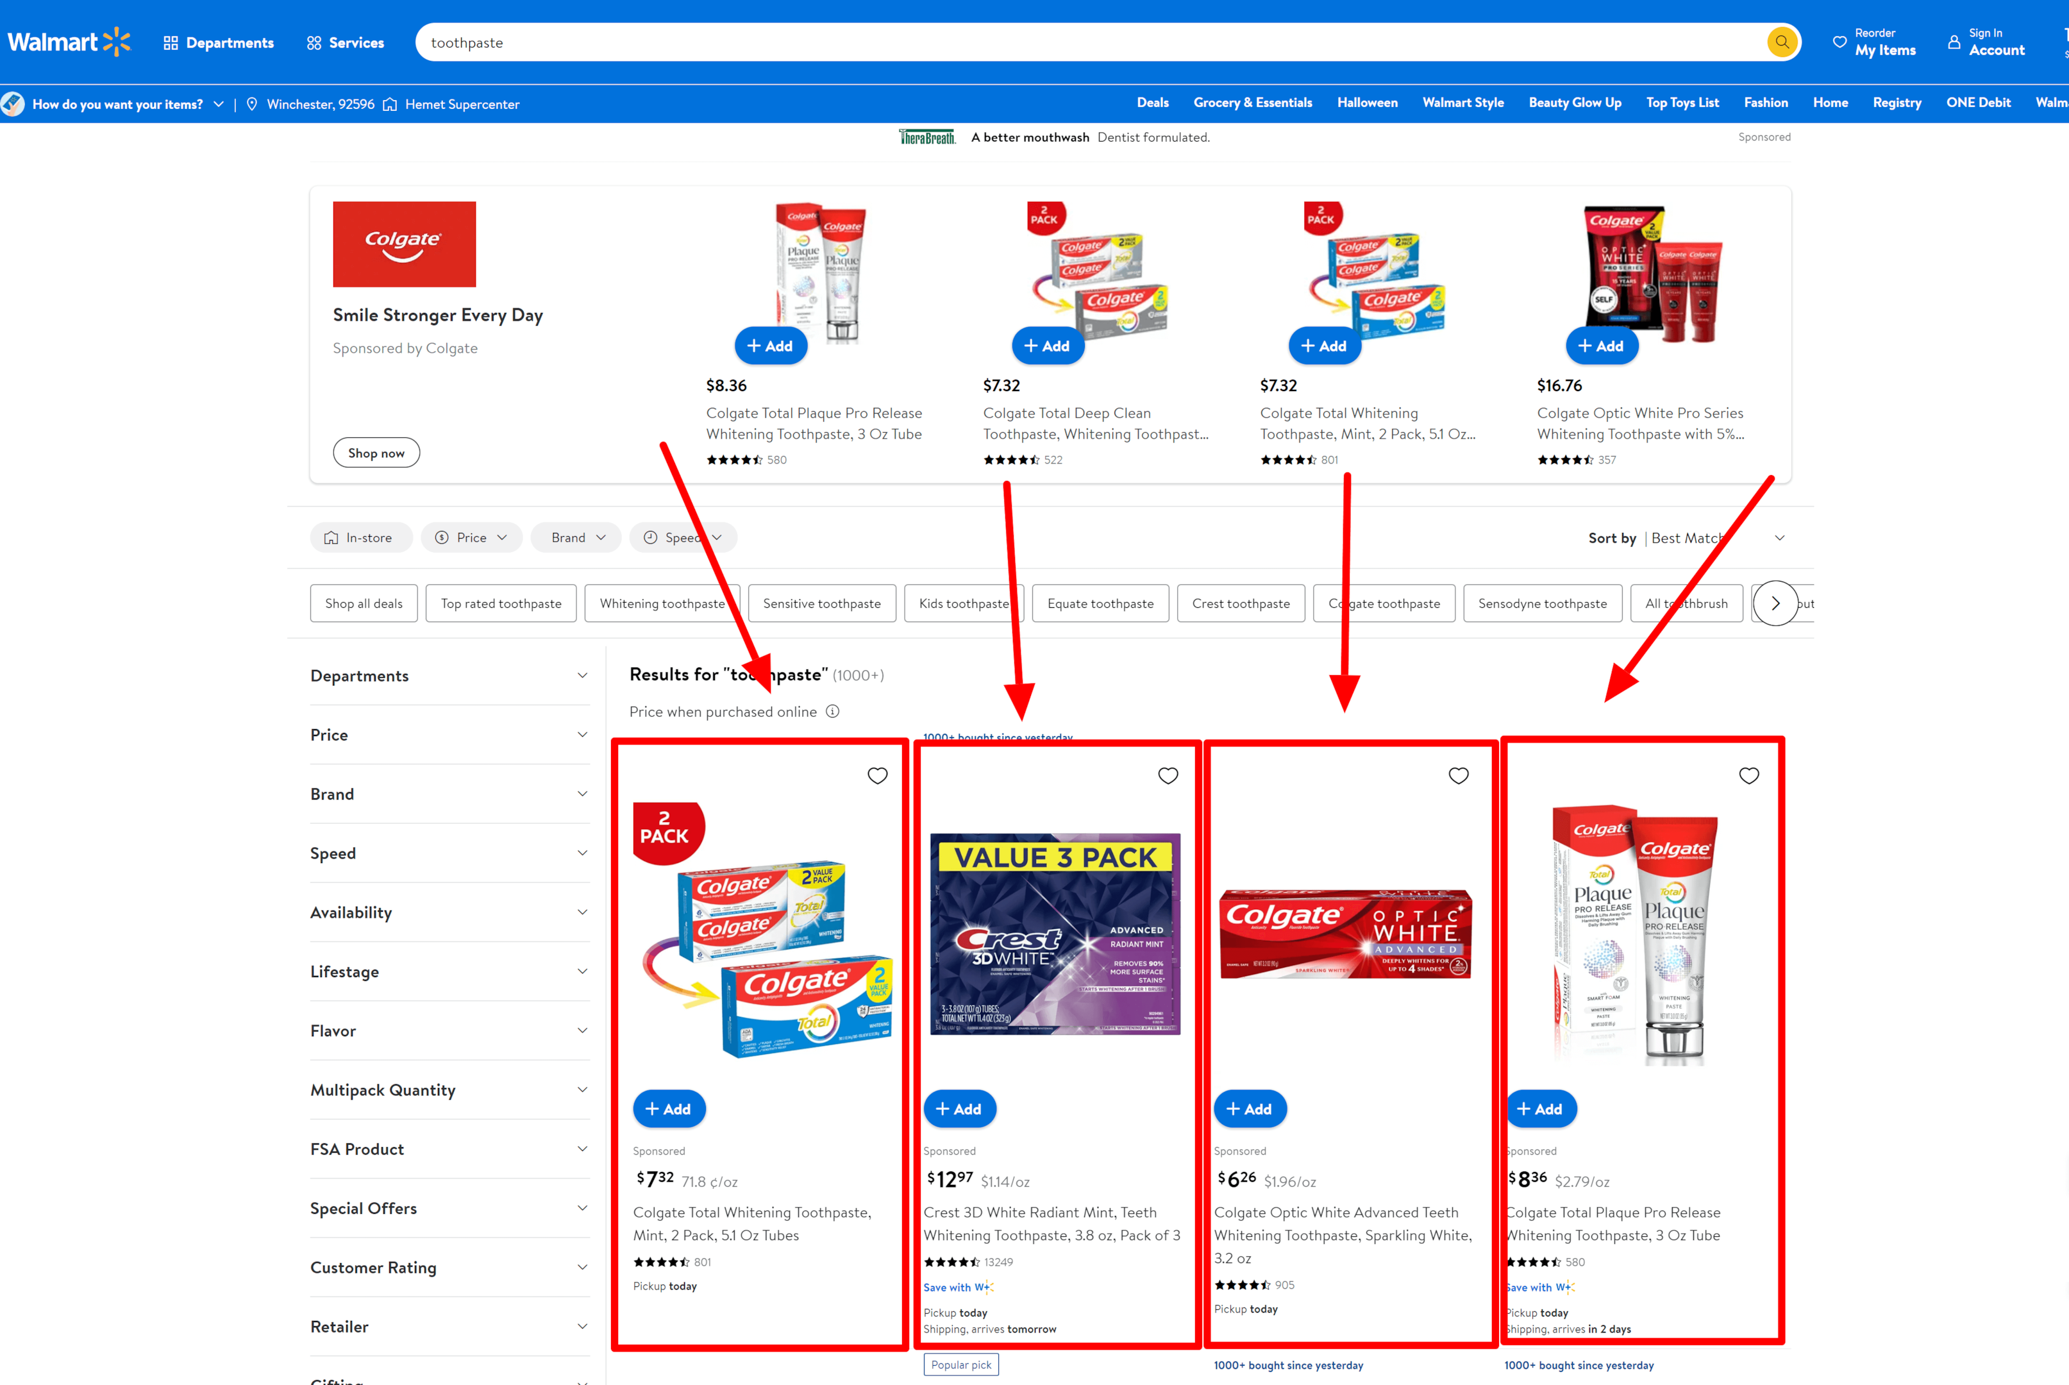Open Grocery & Essentials in navigation bar
2069x1385 pixels.
coord(1252,103)
